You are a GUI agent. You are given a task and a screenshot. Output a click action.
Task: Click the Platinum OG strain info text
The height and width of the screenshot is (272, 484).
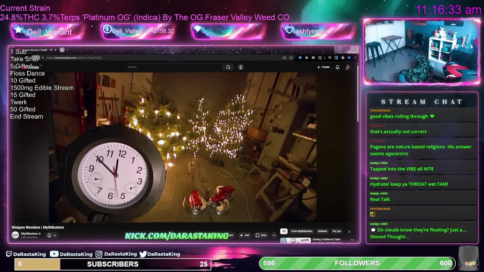coord(144,17)
